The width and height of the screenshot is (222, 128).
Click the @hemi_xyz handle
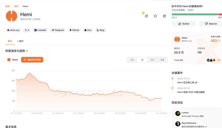187,41
